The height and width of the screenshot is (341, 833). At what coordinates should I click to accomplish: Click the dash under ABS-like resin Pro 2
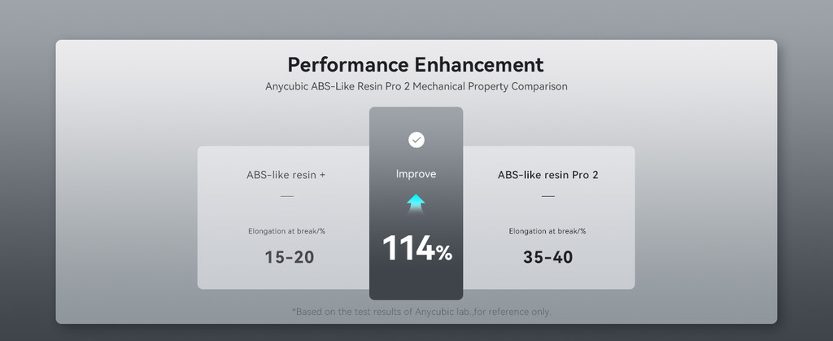click(x=547, y=196)
